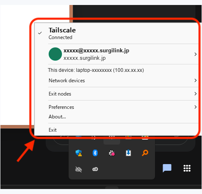Expand the Network devices chevron arrow
This screenshot has height=194, width=202.
(x=195, y=80)
